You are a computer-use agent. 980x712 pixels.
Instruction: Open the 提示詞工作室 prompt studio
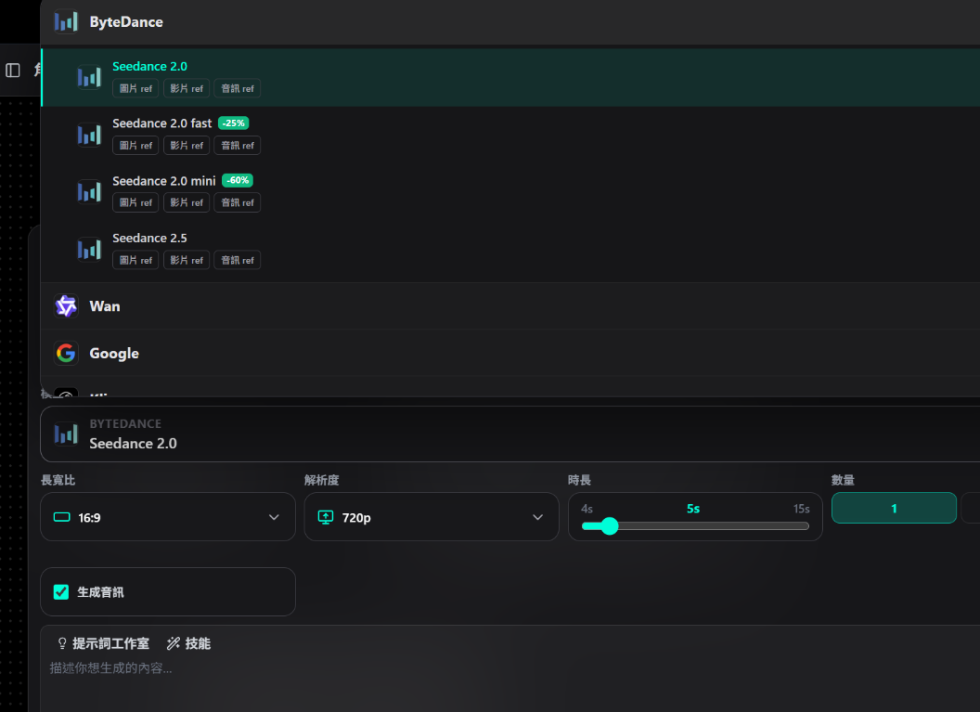click(x=103, y=643)
